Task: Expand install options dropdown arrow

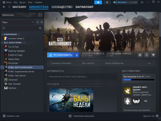Action: tap(77, 55)
